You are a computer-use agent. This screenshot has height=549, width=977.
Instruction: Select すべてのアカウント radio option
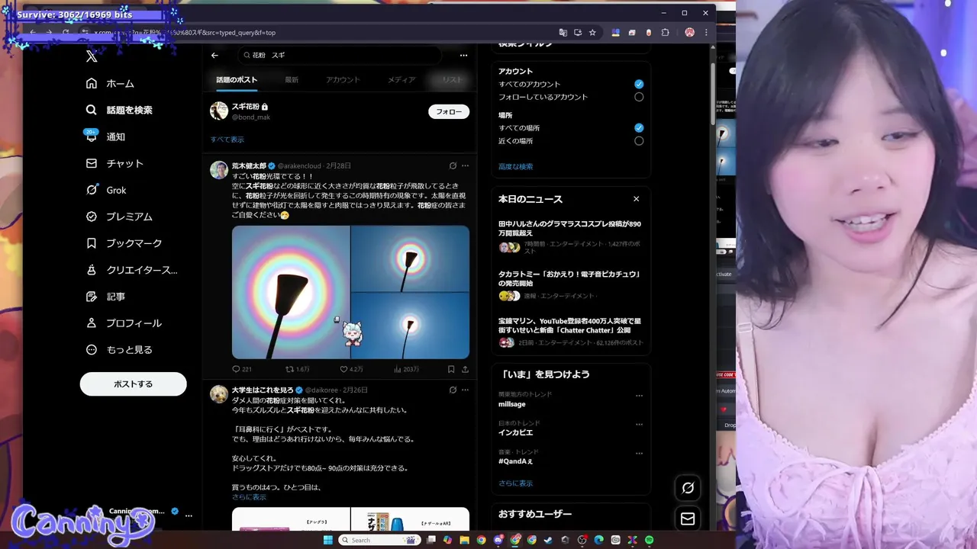pos(639,84)
